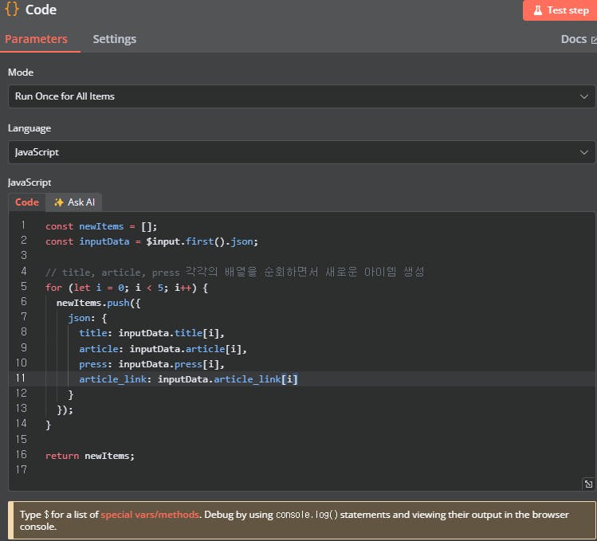Click the expand editor icon in code area
Screen dimensions: 597x541
click(588, 484)
